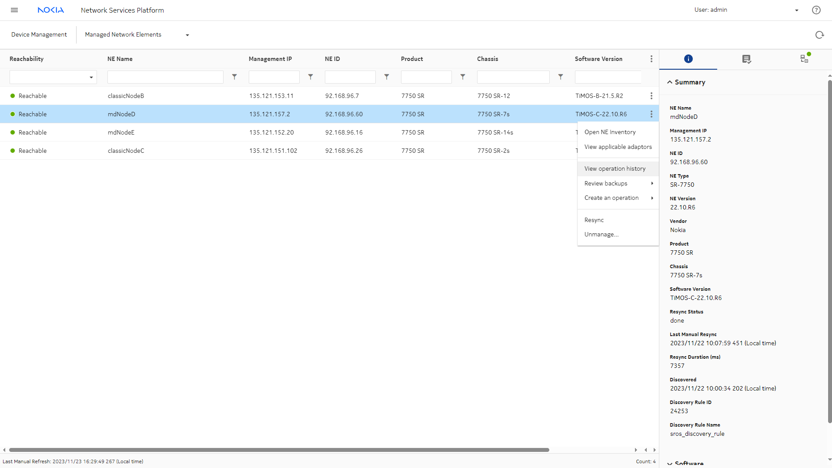The width and height of the screenshot is (832, 468).
Task: Click the filter icon for Management IP
Action: point(311,77)
